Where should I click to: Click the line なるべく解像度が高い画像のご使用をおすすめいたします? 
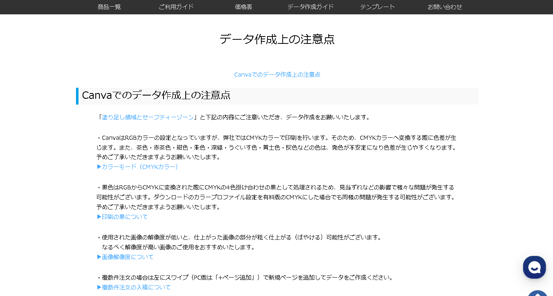coord(179,247)
